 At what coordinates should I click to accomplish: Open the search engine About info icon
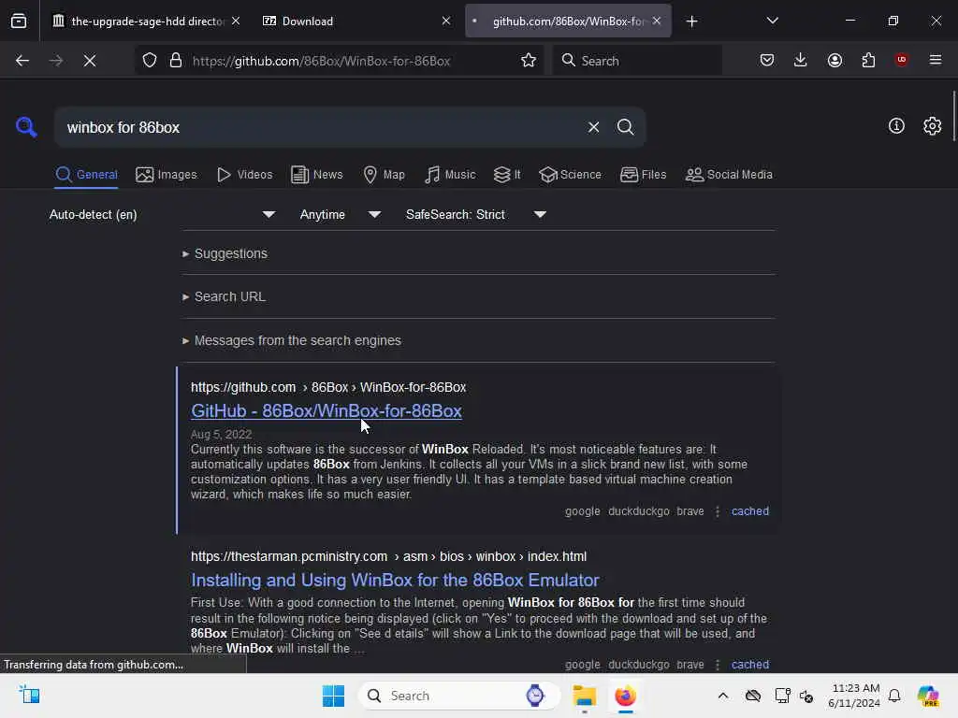[x=896, y=126]
